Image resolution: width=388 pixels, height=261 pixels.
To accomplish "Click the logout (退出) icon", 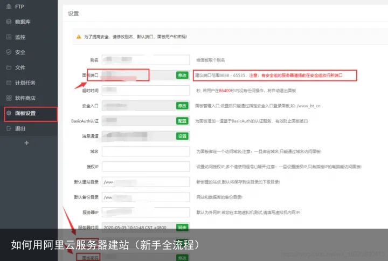I will point(9,128).
